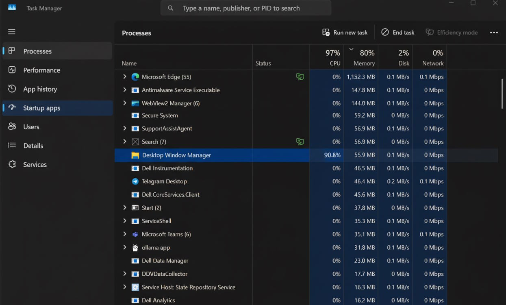Click the ollama app icon

135,248
